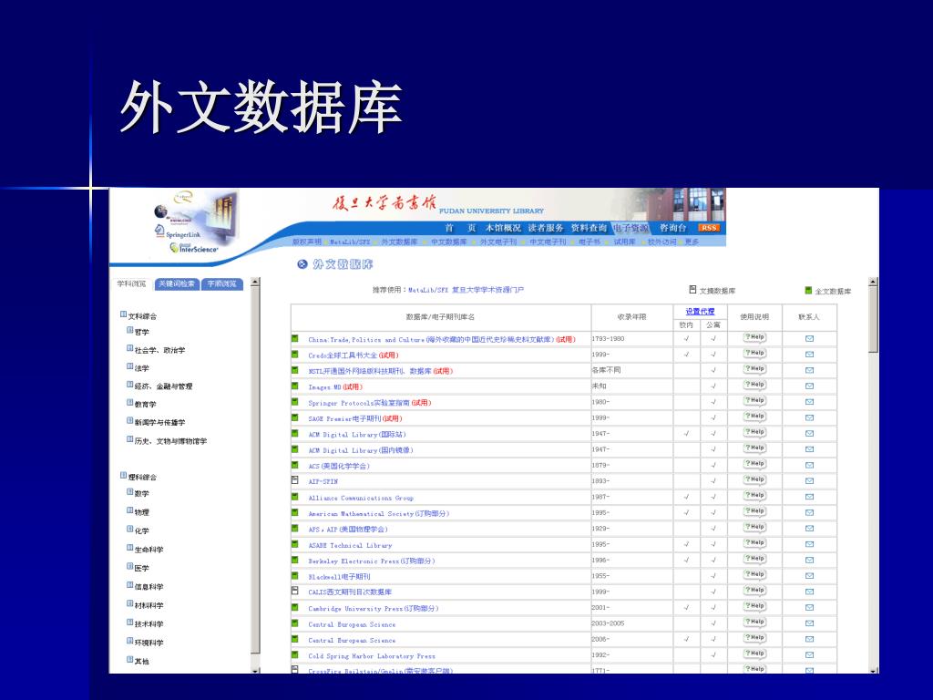Expand the 经济、金融与管理 subject node

pos(129,386)
